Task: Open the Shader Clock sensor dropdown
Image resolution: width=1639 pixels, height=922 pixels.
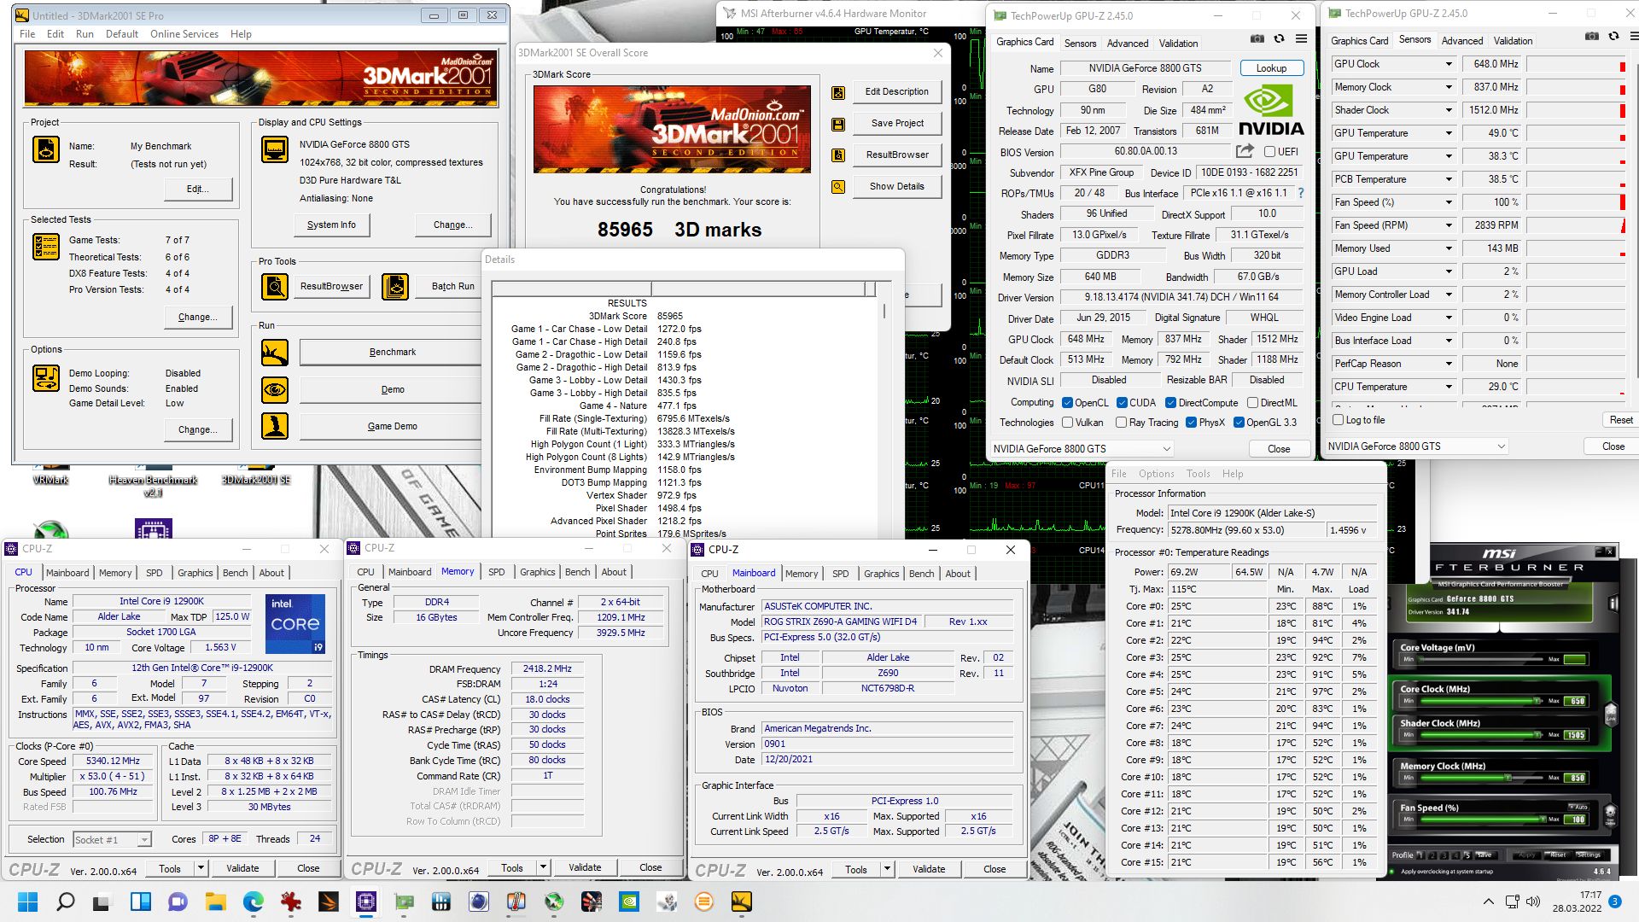Action: (1449, 110)
